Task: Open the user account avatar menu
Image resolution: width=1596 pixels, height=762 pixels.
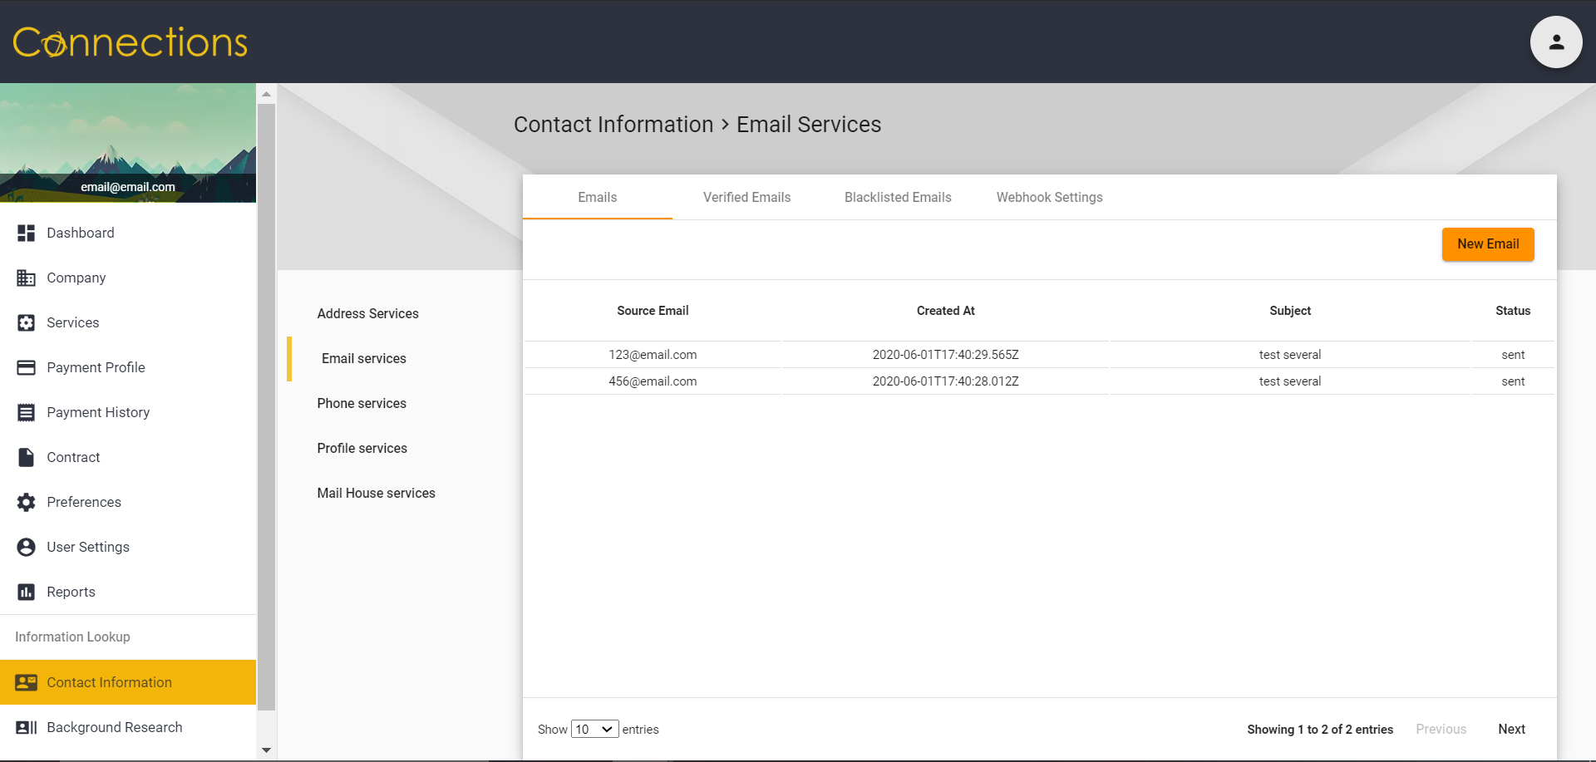Action: coord(1556,42)
